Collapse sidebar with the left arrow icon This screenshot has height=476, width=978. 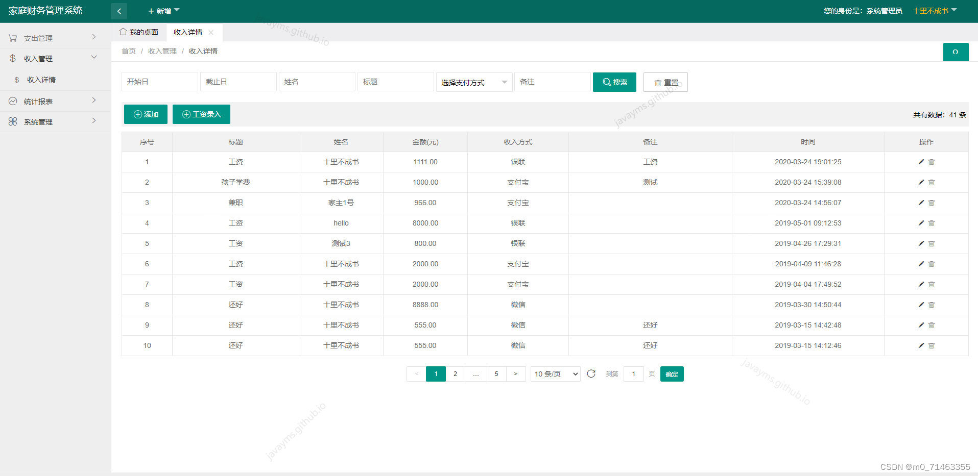pyautogui.click(x=119, y=11)
